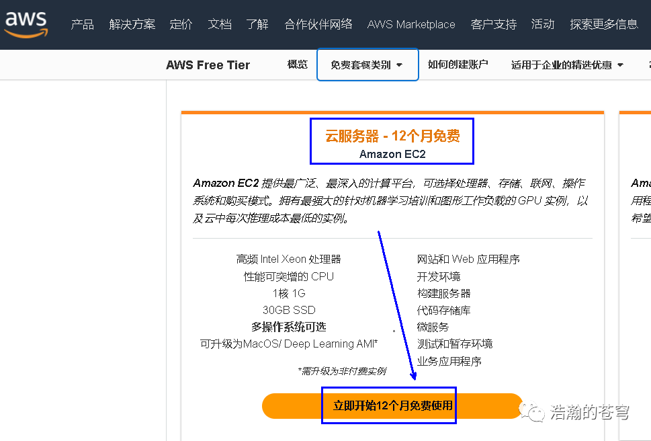
Task: Open the 了解 menu item
Action: point(257,24)
